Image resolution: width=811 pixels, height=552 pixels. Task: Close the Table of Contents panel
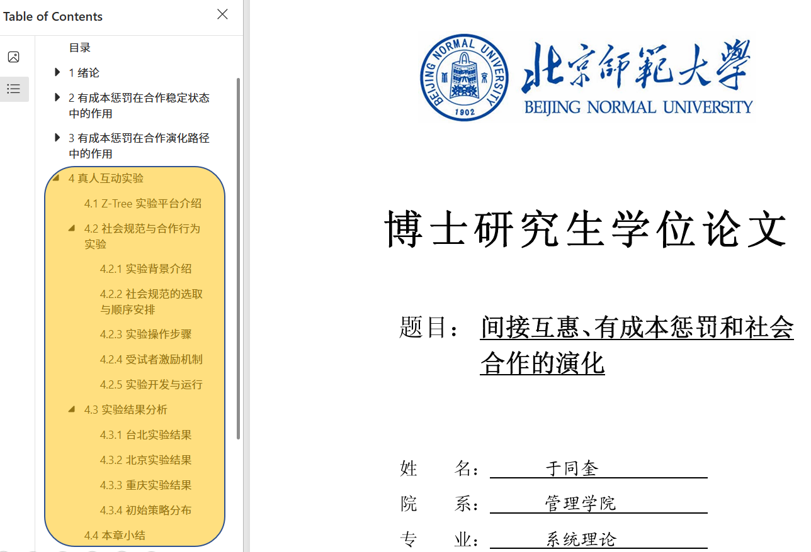(x=222, y=14)
